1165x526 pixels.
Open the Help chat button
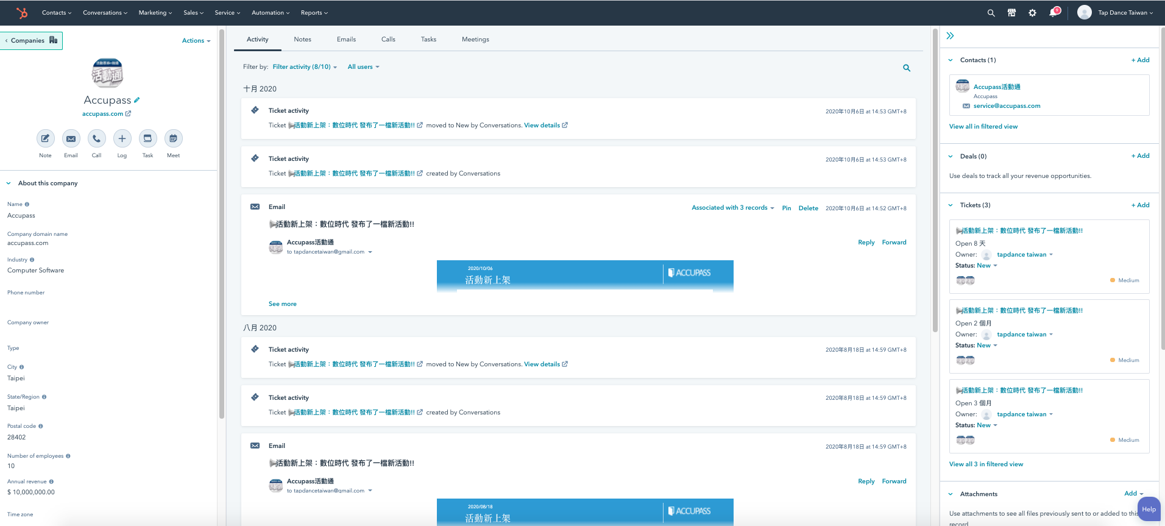(x=1149, y=510)
